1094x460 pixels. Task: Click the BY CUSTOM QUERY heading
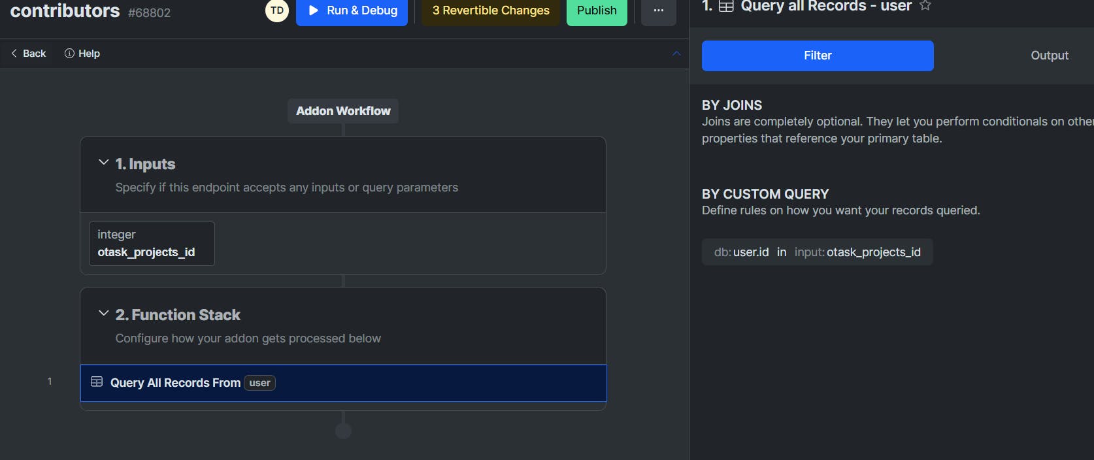point(765,194)
